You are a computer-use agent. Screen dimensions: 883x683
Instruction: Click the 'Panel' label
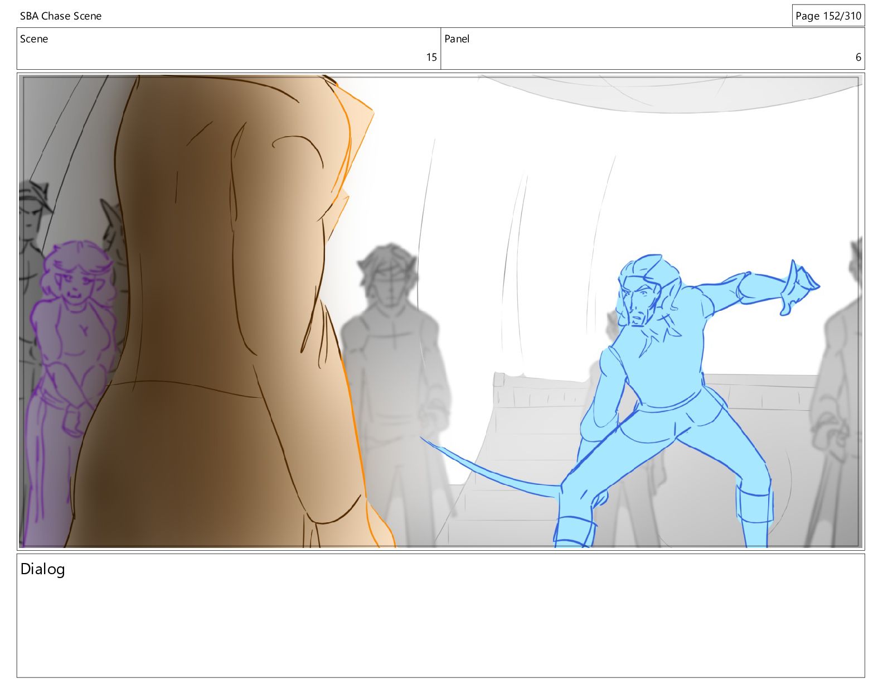pos(457,39)
